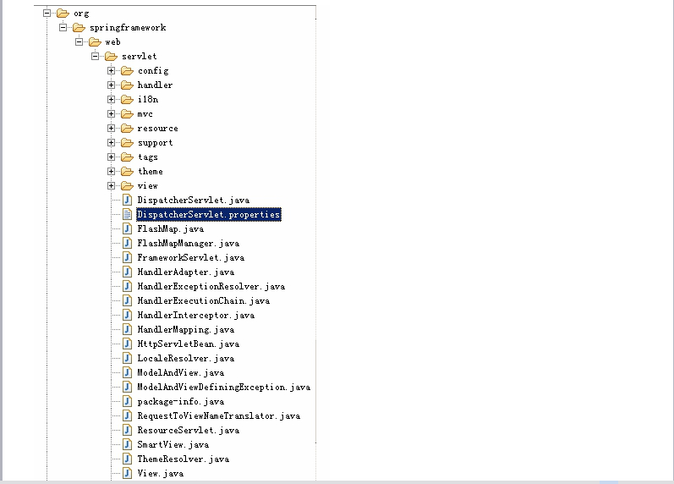Viewport: 674px width, 484px height.
Task: Click the HandlerExceptionResolver.java file icon
Action: 127,286
